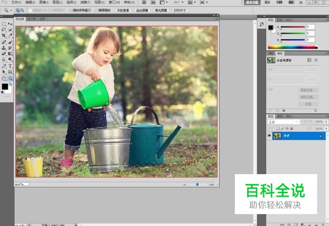329x226 pixels.
Task: Click the add vector mask icon
Action: [x=316, y=60]
